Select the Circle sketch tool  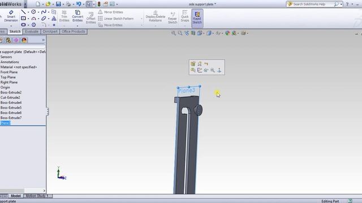coord(33,12)
